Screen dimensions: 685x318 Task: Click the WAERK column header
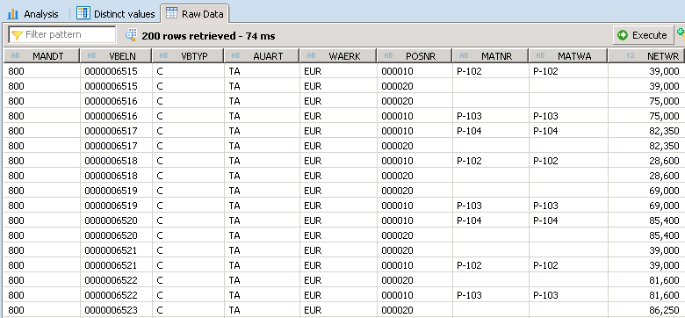pos(338,56)
